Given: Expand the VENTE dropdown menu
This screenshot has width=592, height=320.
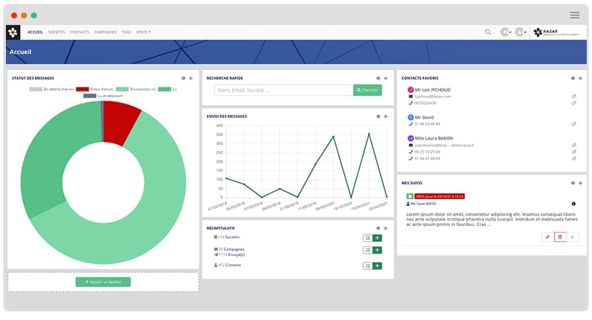Looking at the screenshot, I should (x=143, y=32).
